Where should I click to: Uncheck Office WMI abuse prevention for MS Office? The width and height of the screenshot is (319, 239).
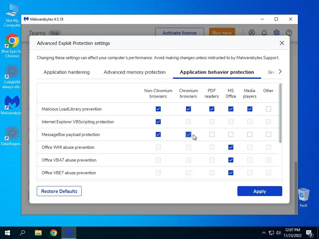[x=231, y=147]
